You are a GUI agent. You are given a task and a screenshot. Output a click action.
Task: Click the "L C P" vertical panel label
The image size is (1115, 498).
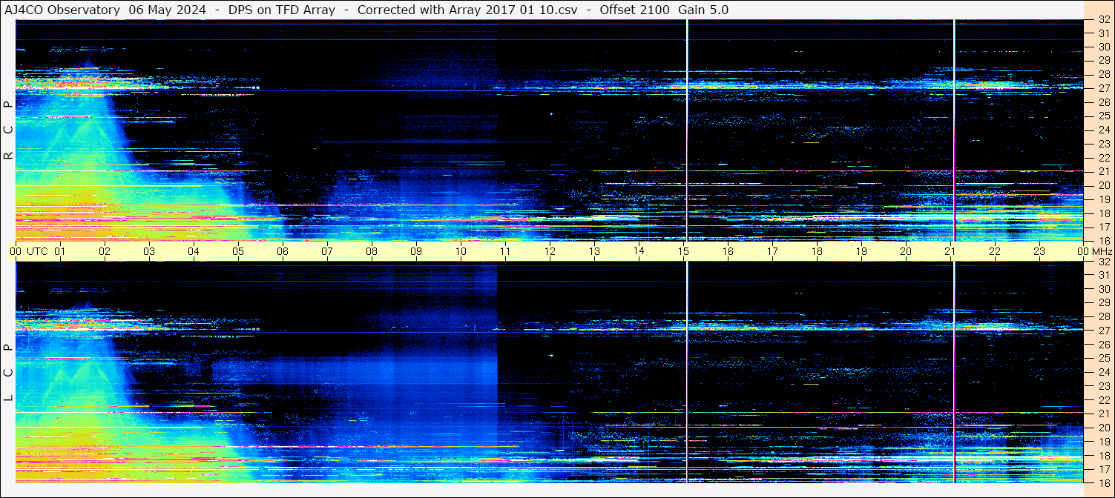[9, 373]
